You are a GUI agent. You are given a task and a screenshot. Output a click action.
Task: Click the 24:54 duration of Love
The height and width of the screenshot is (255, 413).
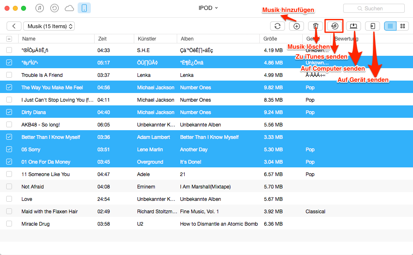(104, 199)
